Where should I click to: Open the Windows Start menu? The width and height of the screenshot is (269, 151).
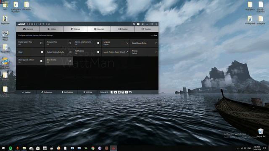pyautogui.click(x=3, y=148)
